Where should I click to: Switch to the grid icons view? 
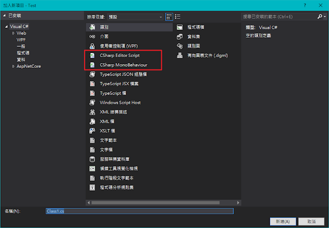169,17
